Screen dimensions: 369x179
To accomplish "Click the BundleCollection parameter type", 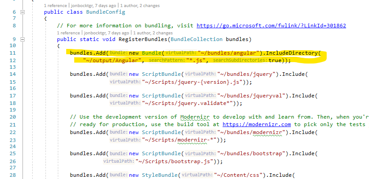I will click(x=196, y=39).
